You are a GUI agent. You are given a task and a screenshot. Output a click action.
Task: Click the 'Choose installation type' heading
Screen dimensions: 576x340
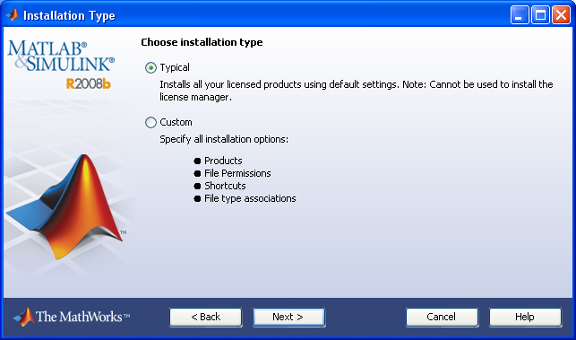[202, 42]
